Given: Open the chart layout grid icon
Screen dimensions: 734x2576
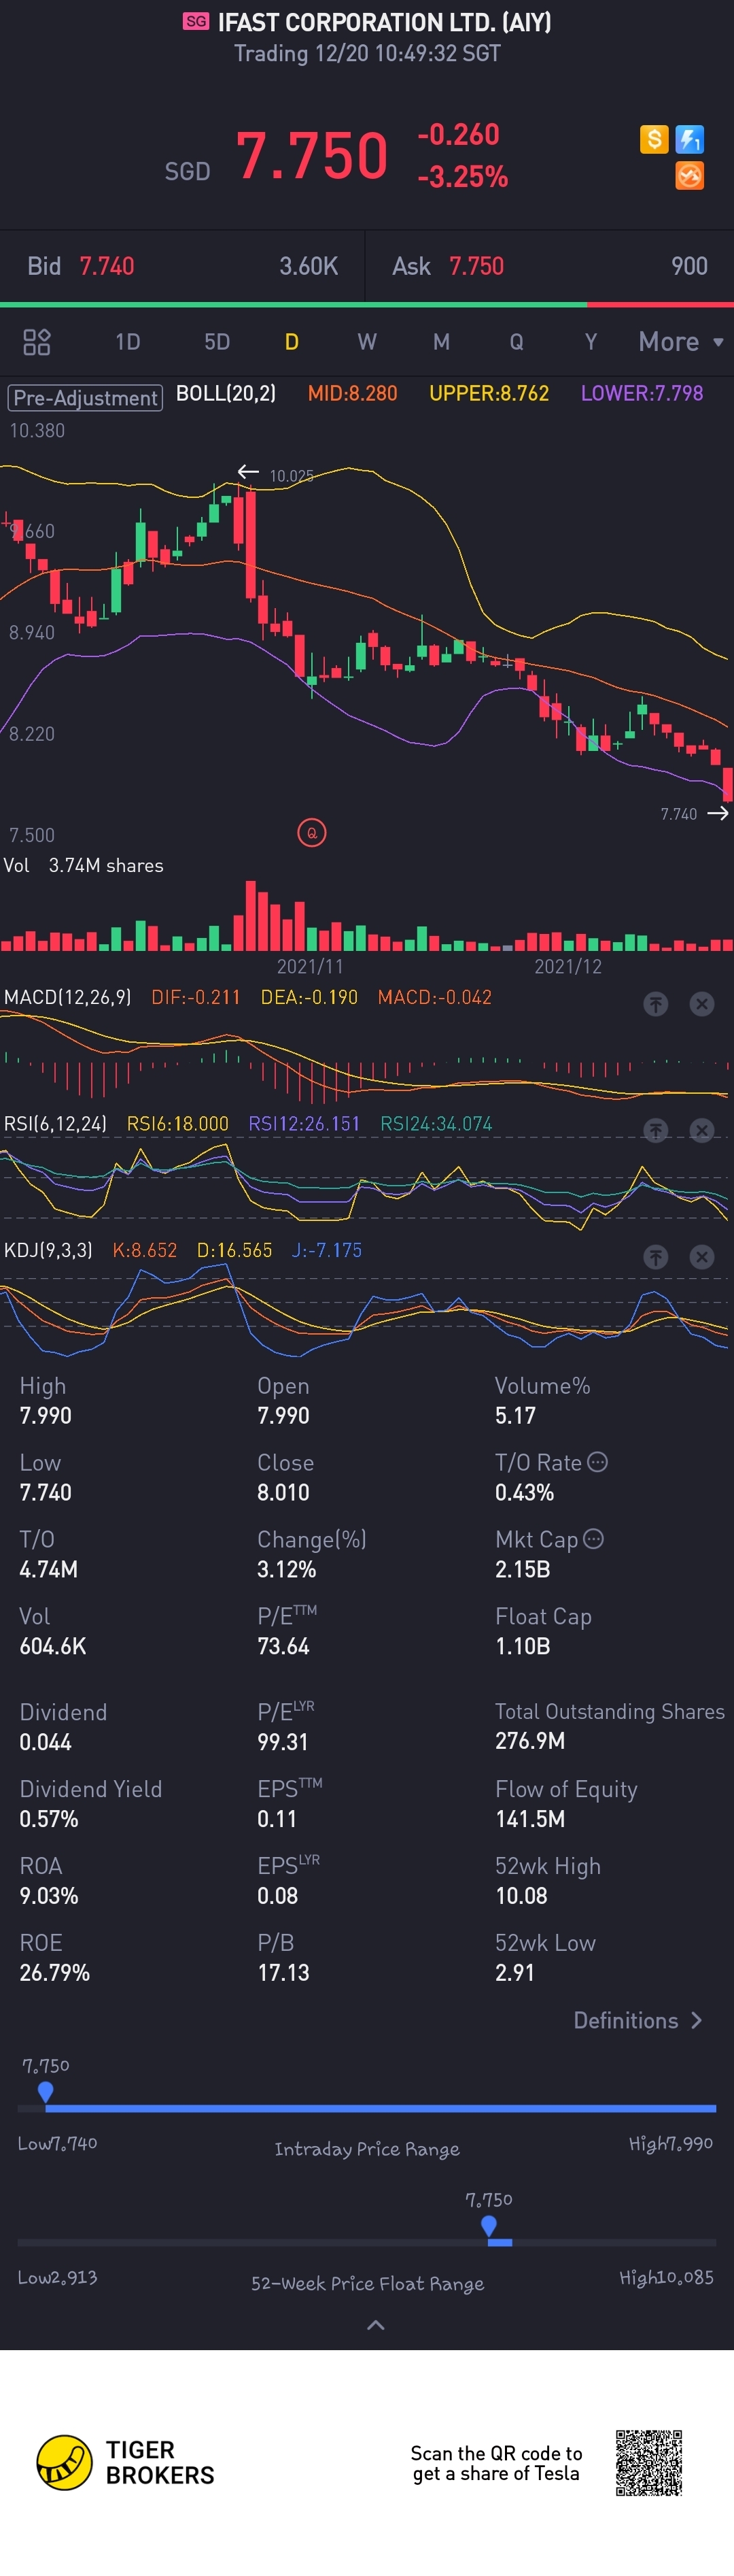Looking at the screenshot, I should coord(37,342).
